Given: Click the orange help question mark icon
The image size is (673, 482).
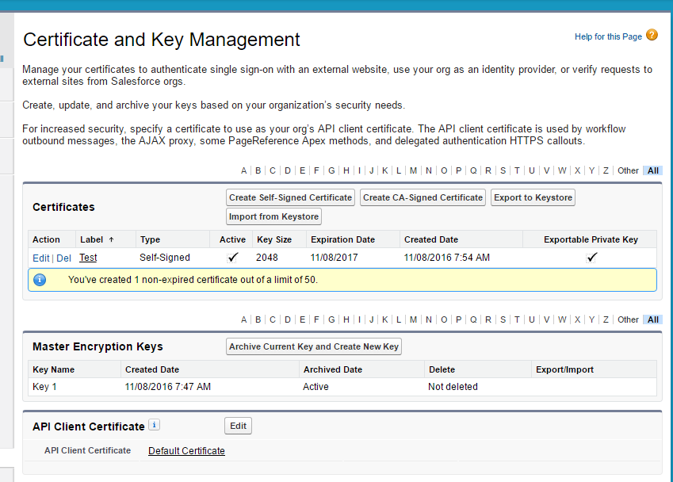Looking at the screenshot, I should (x=652, y=36).
